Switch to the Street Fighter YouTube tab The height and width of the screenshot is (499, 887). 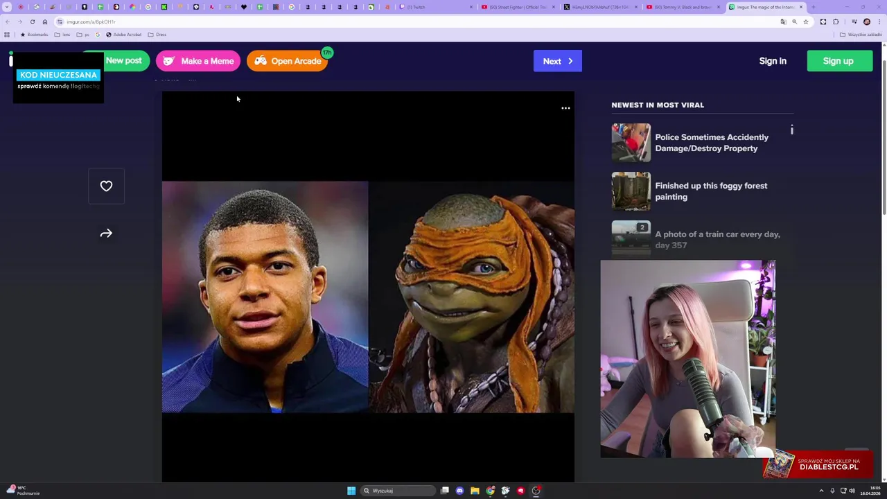click(x=518, y=7)
